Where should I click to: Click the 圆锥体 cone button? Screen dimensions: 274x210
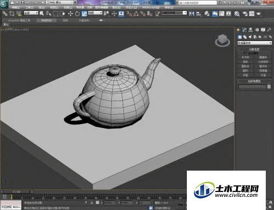click(263, 57)
